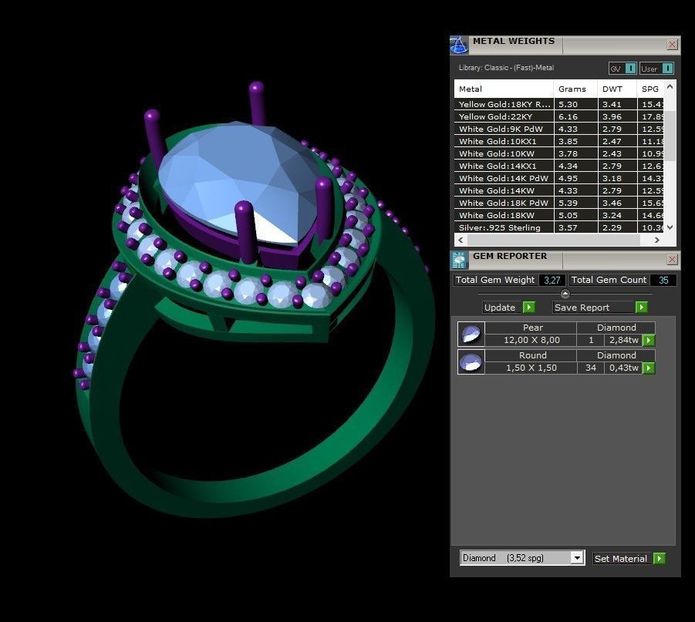The height and width of the screenshot is (622, 695).
Task: Click the Save Report button
Action: (593, 308)
